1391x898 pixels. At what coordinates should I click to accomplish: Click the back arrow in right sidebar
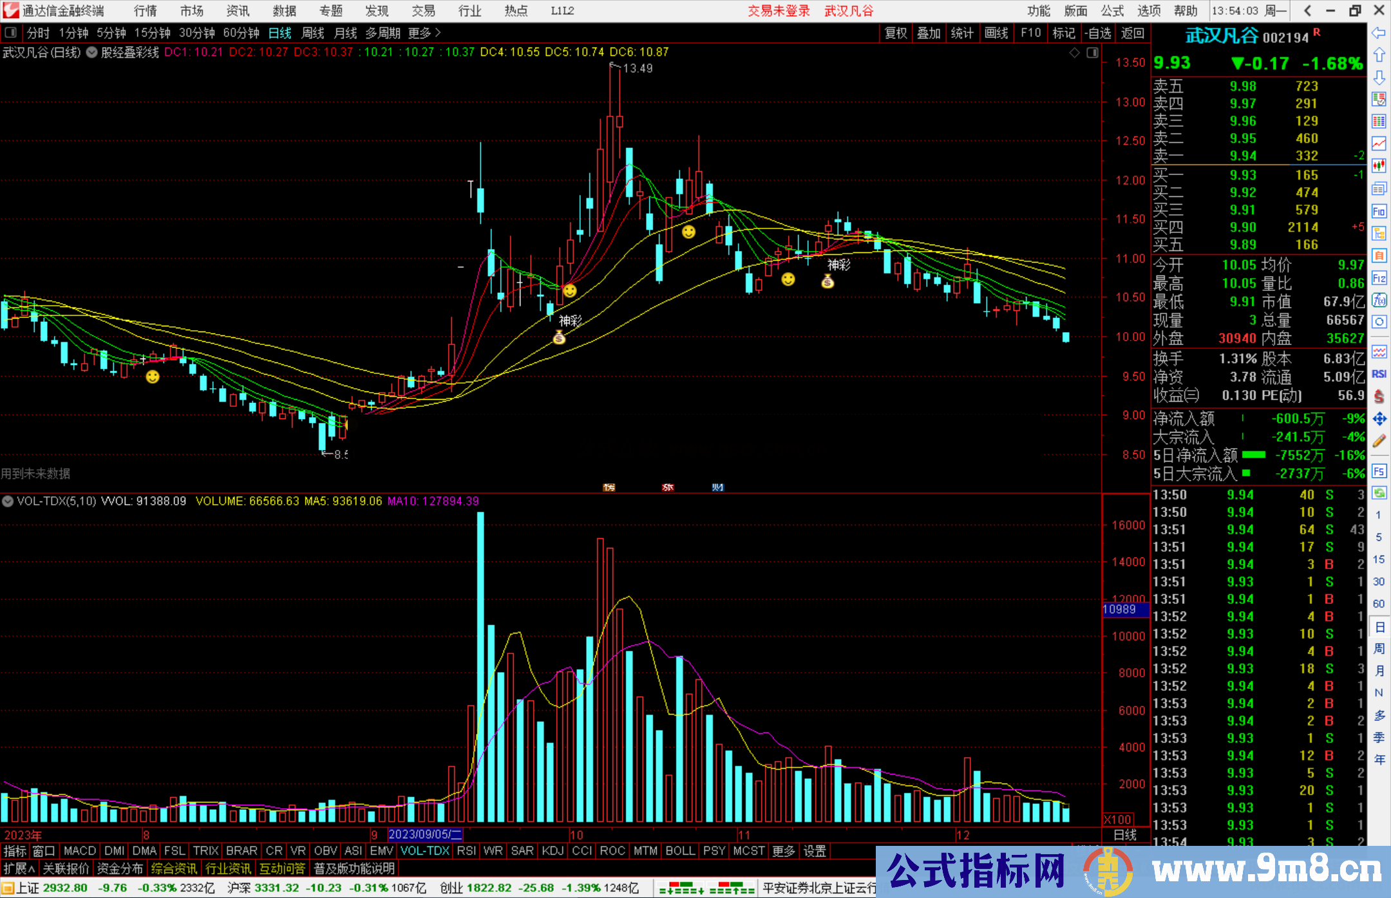1379,33
